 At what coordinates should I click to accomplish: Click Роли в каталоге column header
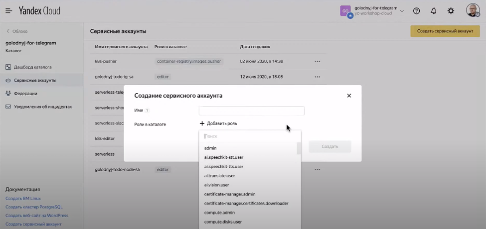pyautogui.click(x=170, y=47)
